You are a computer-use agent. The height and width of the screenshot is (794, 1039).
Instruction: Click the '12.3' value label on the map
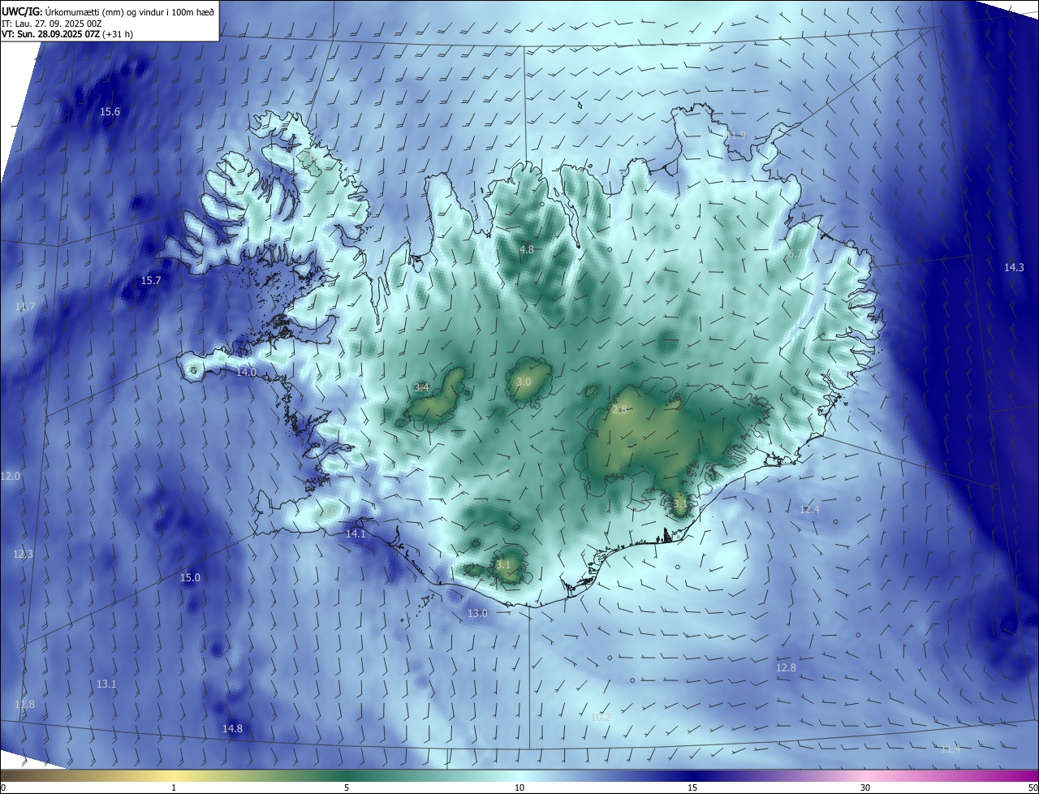click(x=23, y=555)
